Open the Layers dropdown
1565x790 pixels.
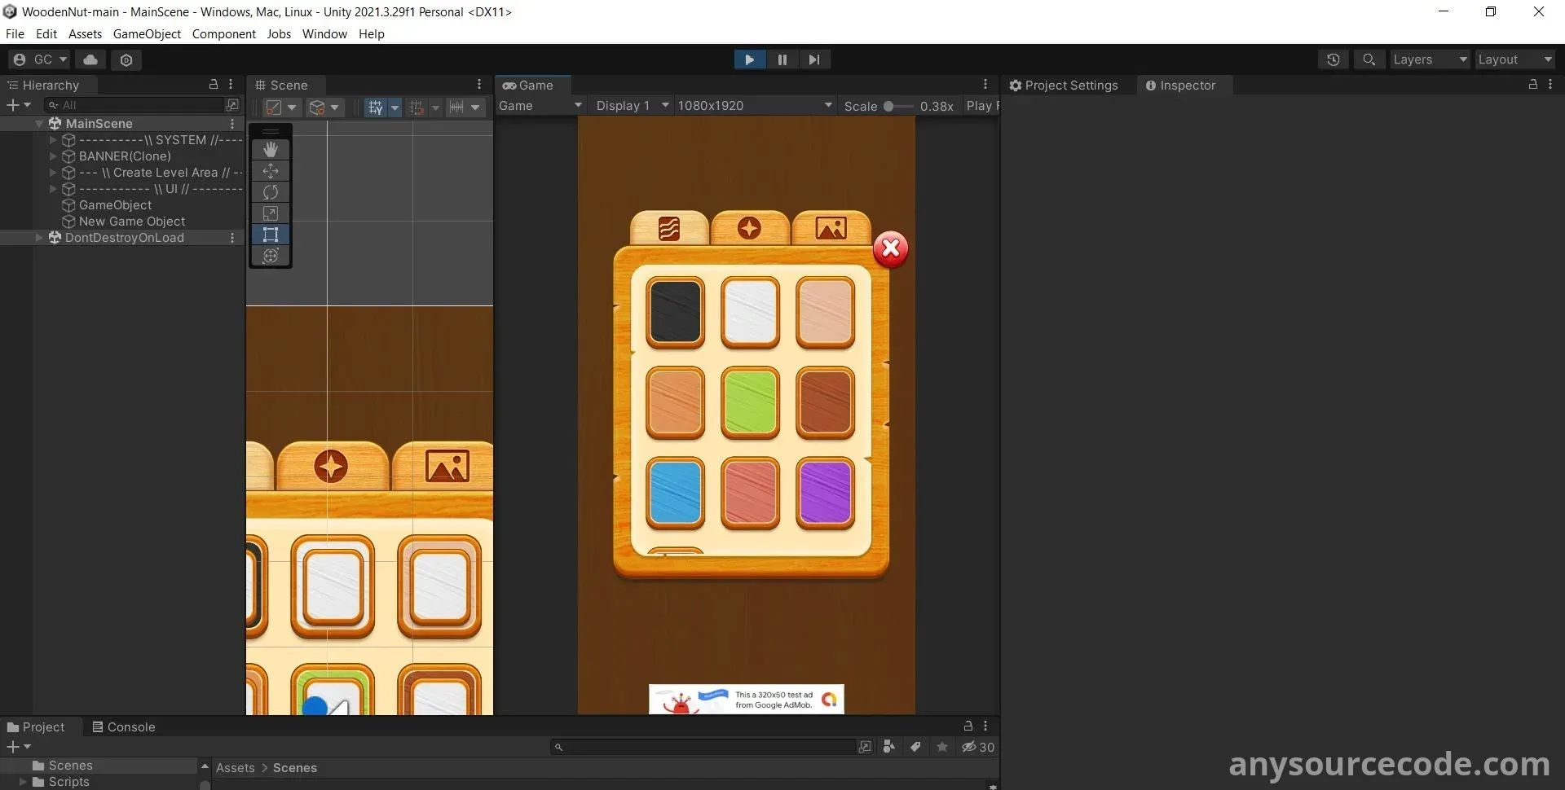(x=1429, y=59)
